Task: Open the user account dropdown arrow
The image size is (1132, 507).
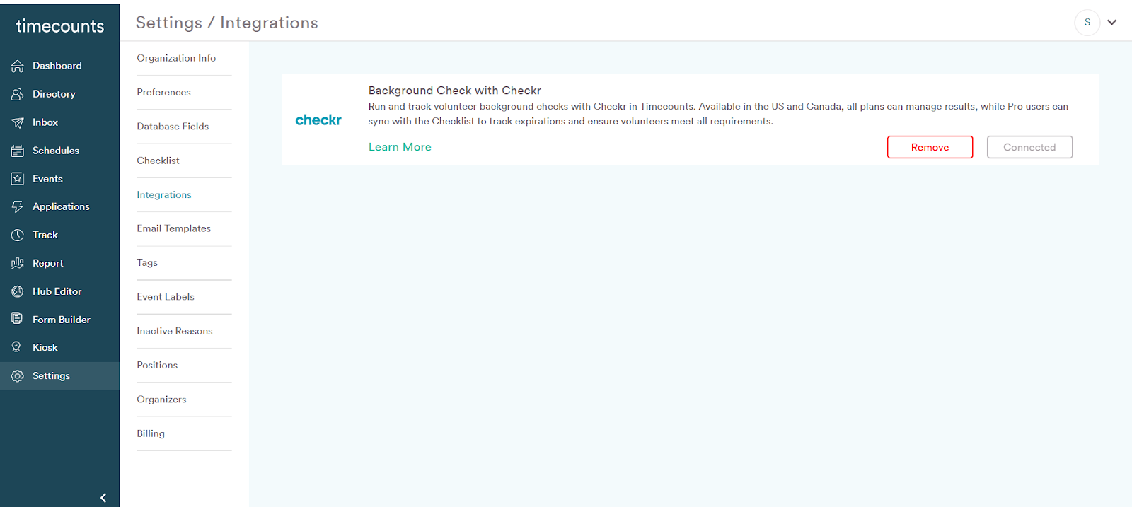Action: [x=1112, y=22]
